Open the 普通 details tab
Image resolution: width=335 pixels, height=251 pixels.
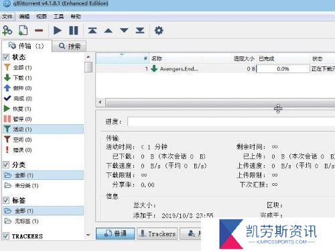115,234
